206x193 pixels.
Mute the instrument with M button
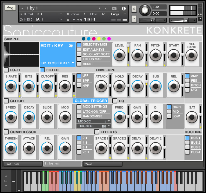coord(134,19)
